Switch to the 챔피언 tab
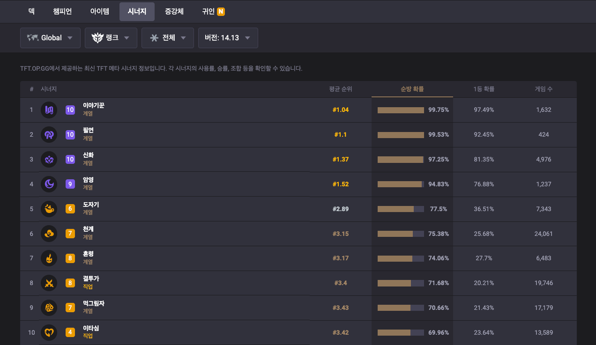 point(62,11)
